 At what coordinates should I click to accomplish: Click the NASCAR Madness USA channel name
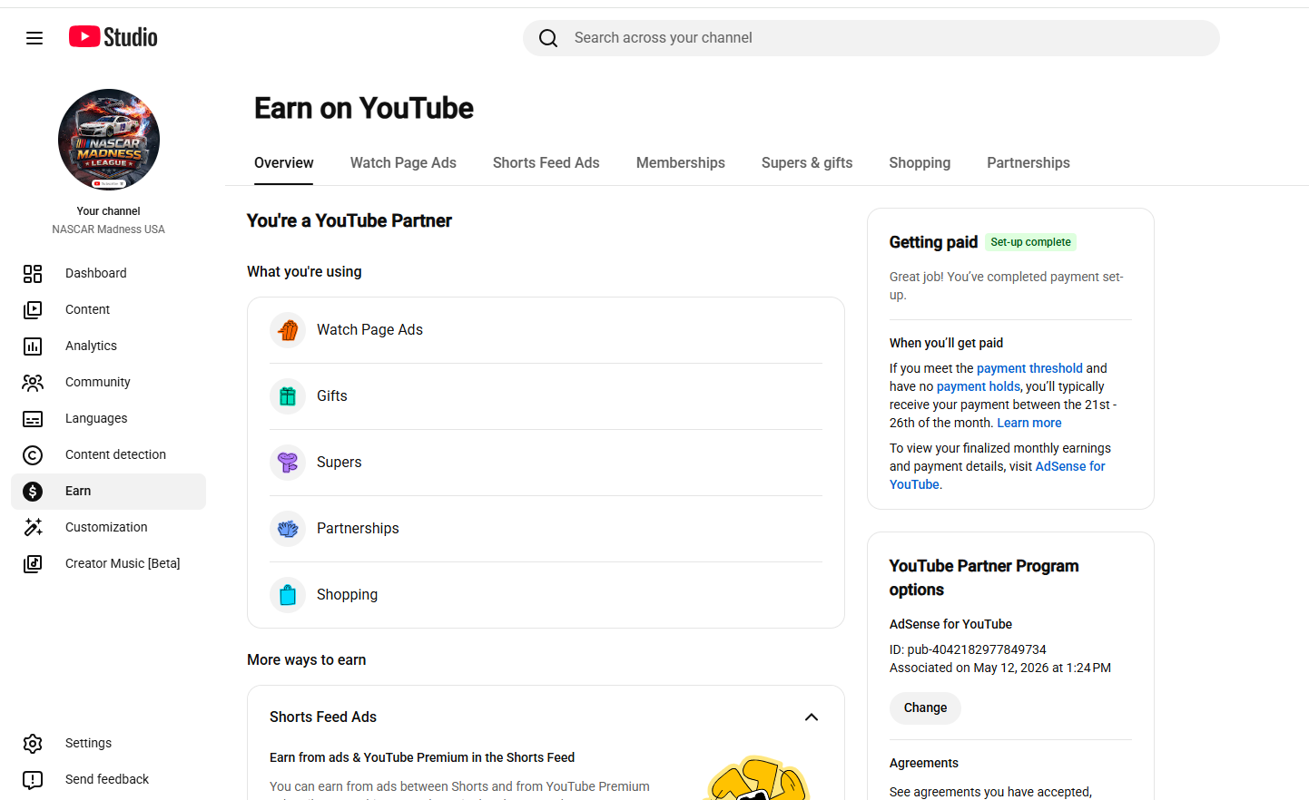pyautogui.click(x=109, y=230)
